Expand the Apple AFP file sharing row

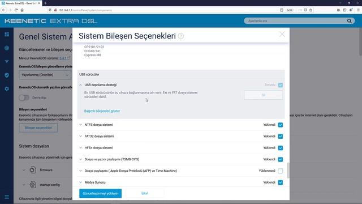pyautogui.click(x=80, y=171)
